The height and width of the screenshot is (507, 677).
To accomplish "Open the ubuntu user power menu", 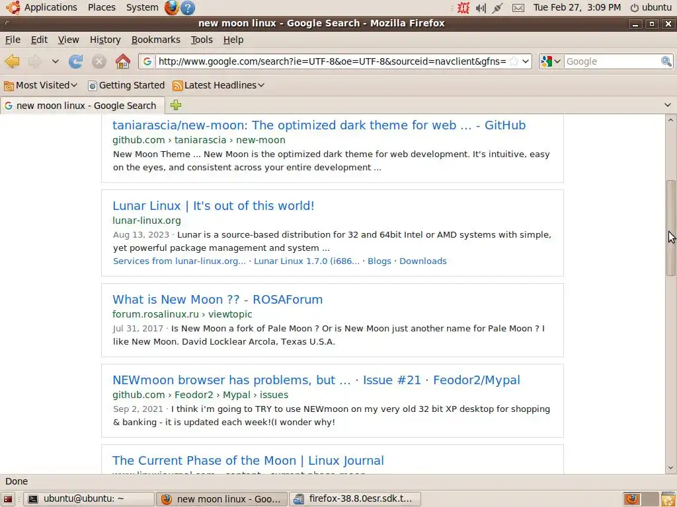I will 651,7.
